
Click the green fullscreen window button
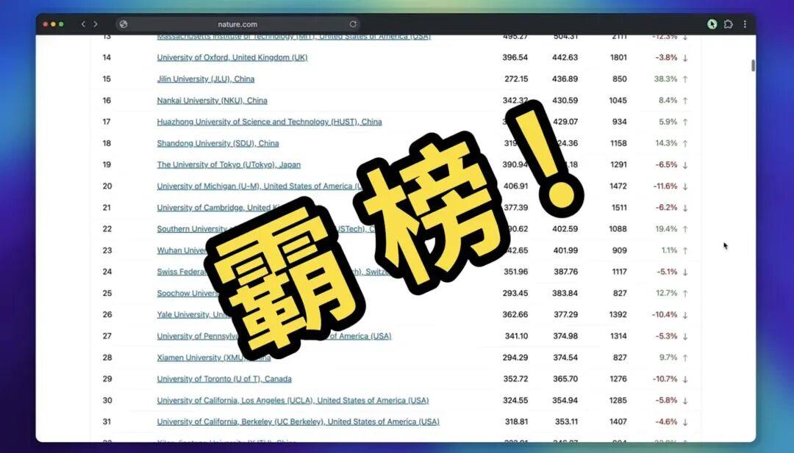click(61, 24)
